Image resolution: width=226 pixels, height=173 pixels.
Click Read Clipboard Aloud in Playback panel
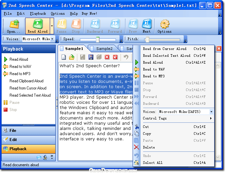click(x=27, y=81)
